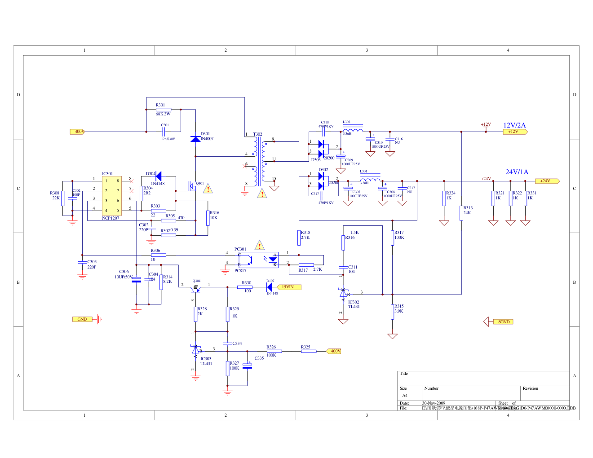593x458 pixels.
Task: Select the R324 1K resistor
Action: click(x=444, y=198)
